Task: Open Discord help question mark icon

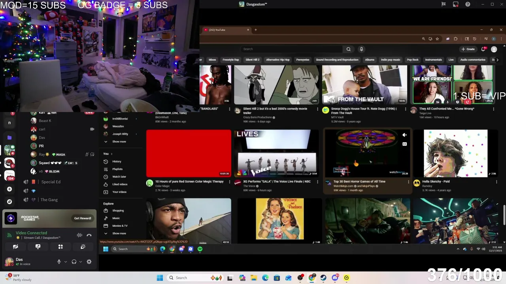Action: [468, 4]
